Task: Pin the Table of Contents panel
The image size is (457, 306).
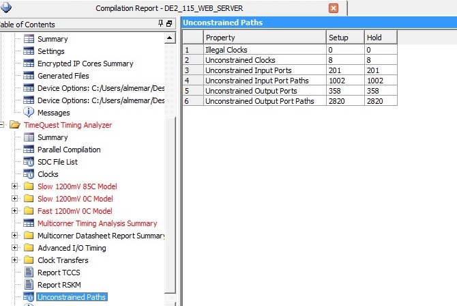Action: click(x=160, y=24)
